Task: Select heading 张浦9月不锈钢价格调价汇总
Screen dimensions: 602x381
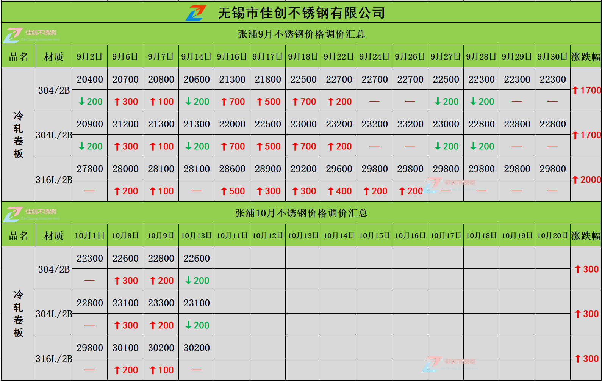Action: 301,34
